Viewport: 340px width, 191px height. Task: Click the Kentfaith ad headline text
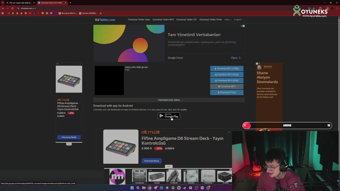coord(267,77)
